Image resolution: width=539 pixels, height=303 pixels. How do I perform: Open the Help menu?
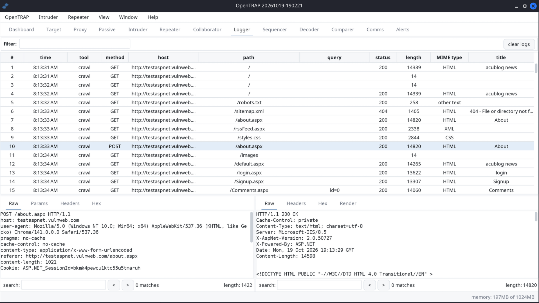(153, 17)
